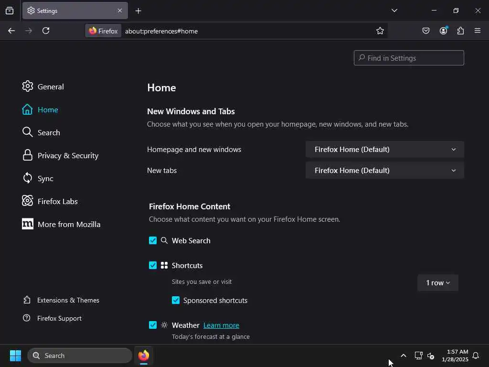Image resolution: width=489 pixels, height=367 pixels.
Task: Open the Sync settings category
Action: [37, 178]
